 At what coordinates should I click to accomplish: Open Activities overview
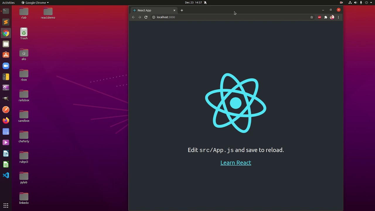tap(8, 3)
